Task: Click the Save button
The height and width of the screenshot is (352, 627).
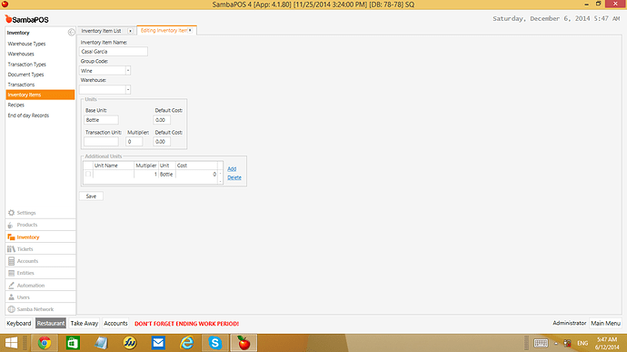Action: click(x=91, y=196)
